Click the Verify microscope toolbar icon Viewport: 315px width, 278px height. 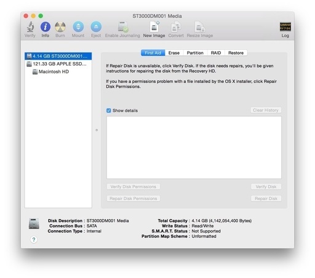click(30, 27)
